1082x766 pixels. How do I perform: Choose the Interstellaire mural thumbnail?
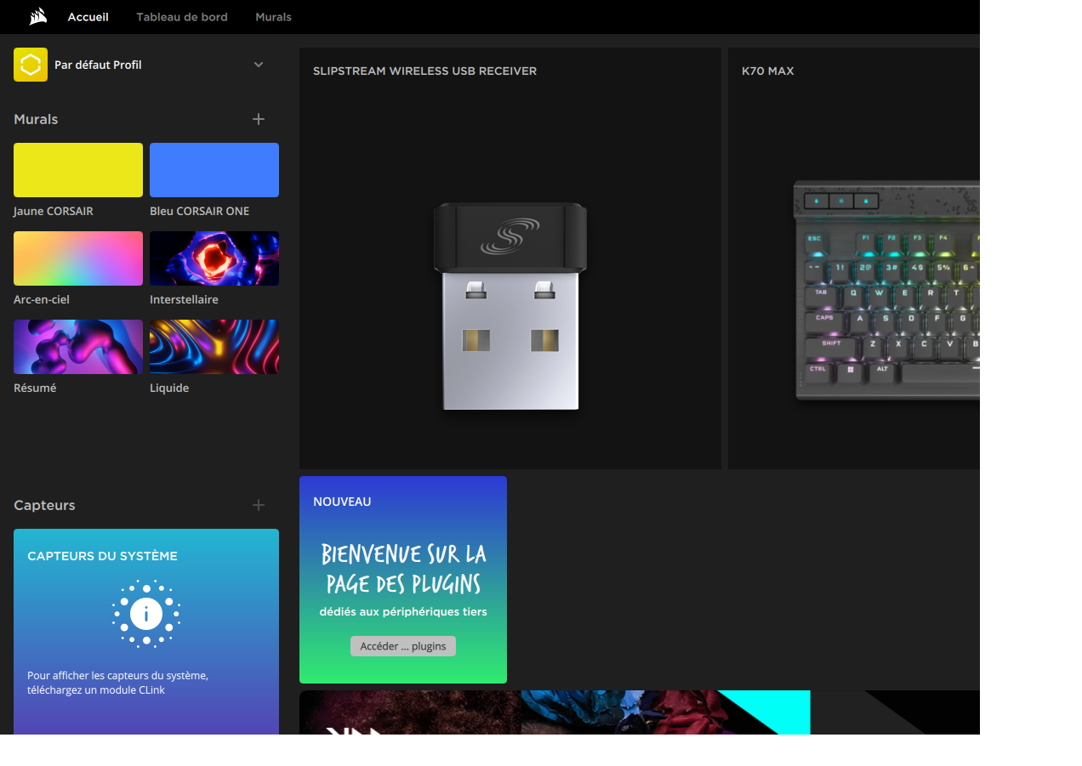coord(214,258)
